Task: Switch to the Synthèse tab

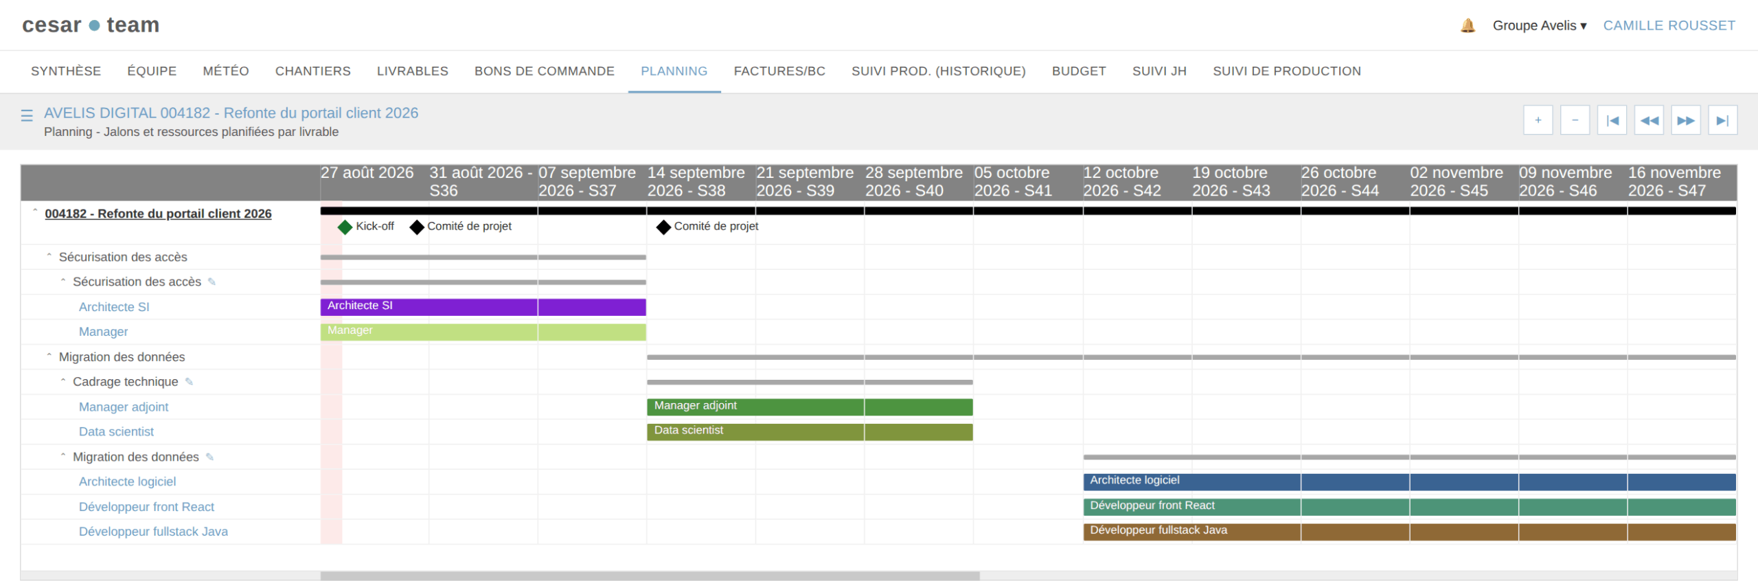Action: pyautogui.click(x=66, y=71)
